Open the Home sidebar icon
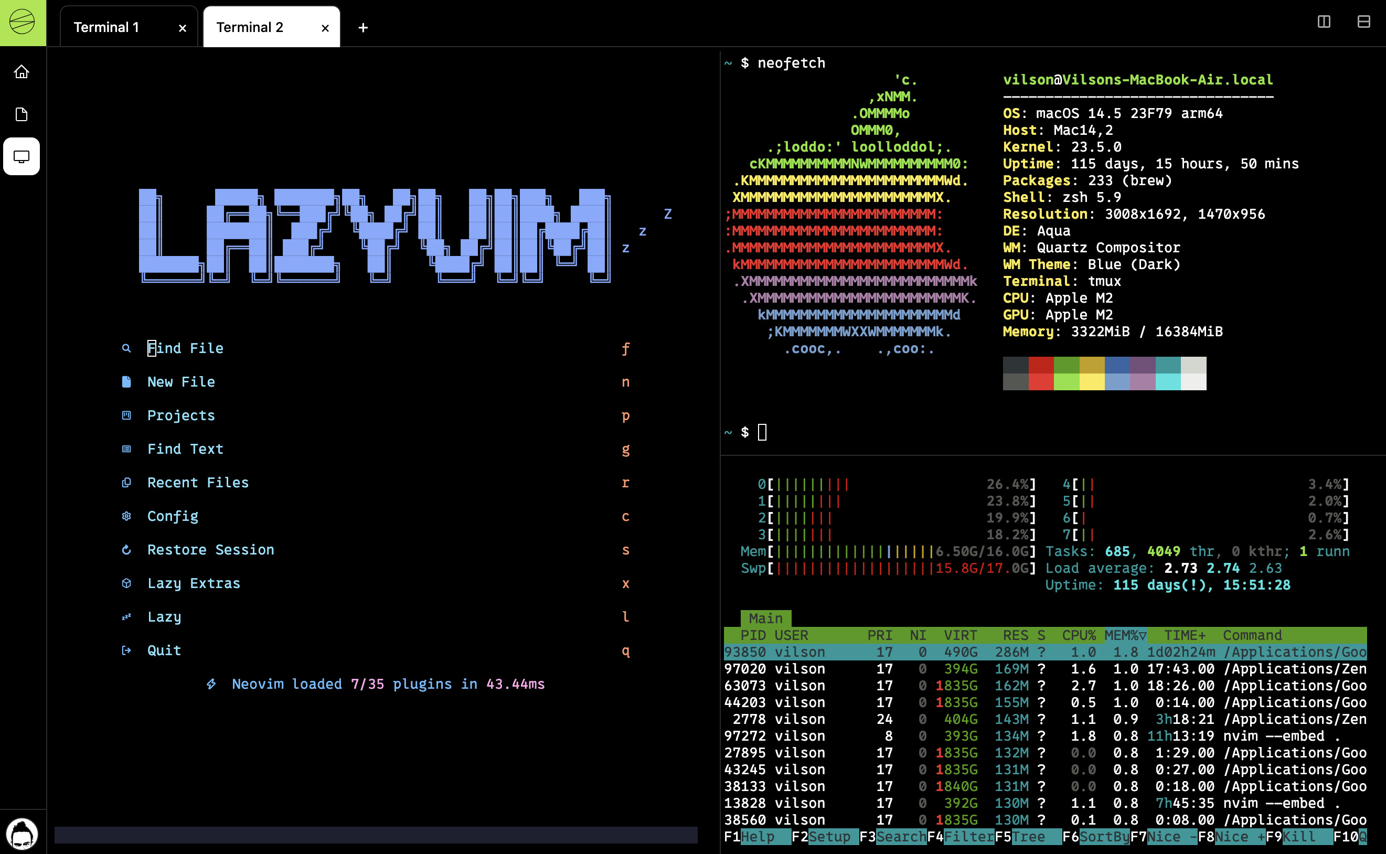 22,72
